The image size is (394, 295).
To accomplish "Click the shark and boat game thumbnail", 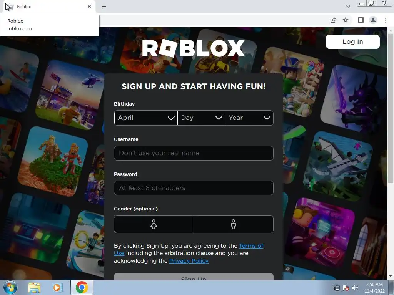I will pyautogui.click(x=338, y=166).
